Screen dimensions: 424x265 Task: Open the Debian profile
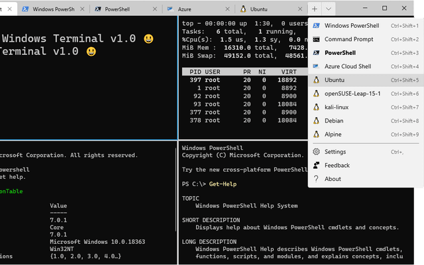click(366, 121)
